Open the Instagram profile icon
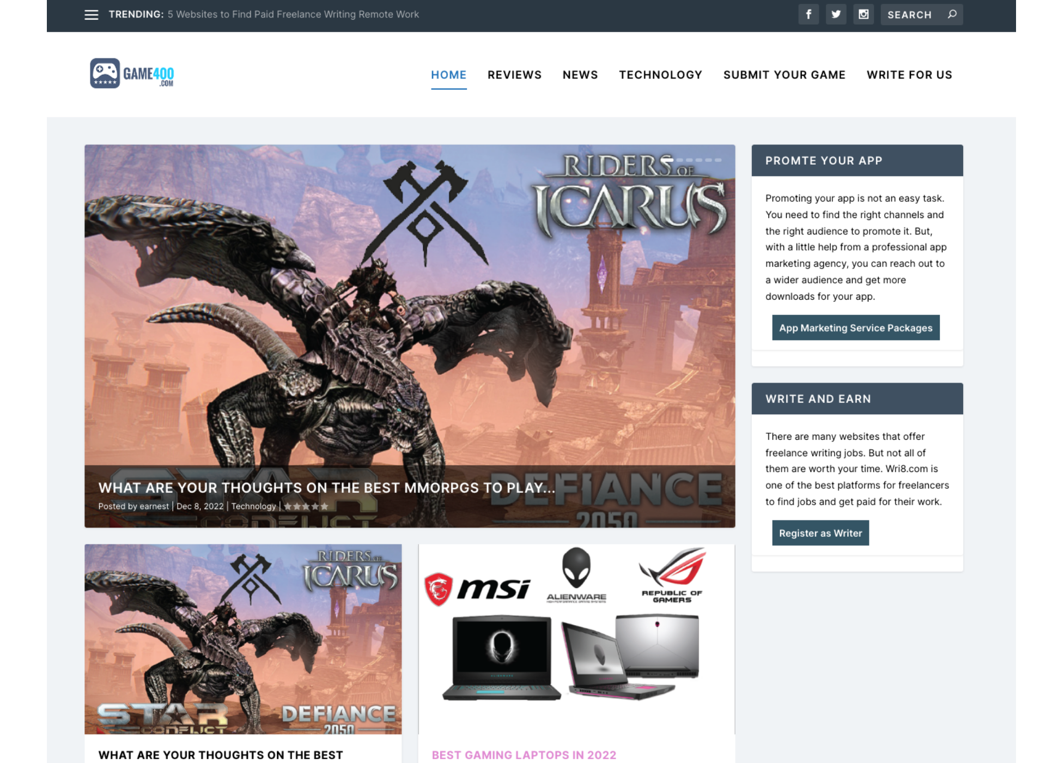The width and height of the screenshot is (1046, 763). pos(863,14)
